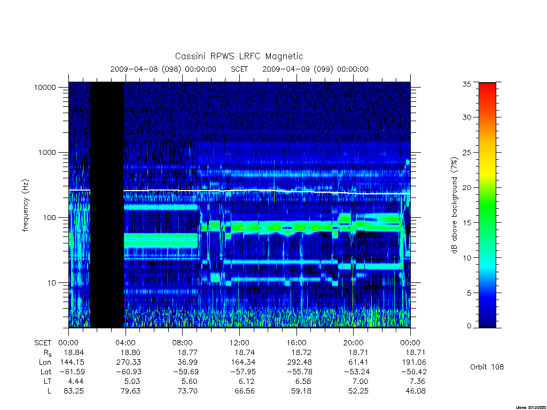Click the LT value 6.58
547x410 pixels.
pyautogui.click(x=303, y=381)
